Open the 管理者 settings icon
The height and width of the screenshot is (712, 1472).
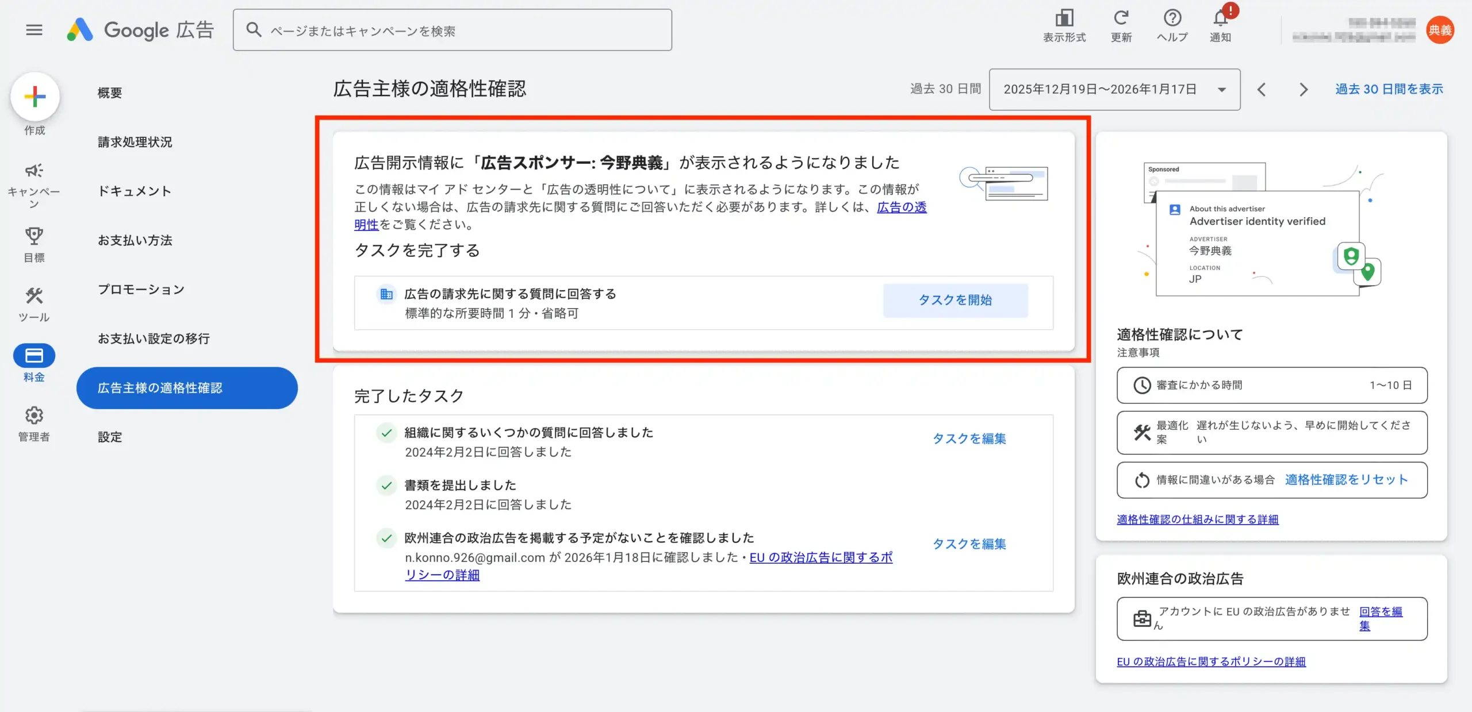tap(34, 415)
